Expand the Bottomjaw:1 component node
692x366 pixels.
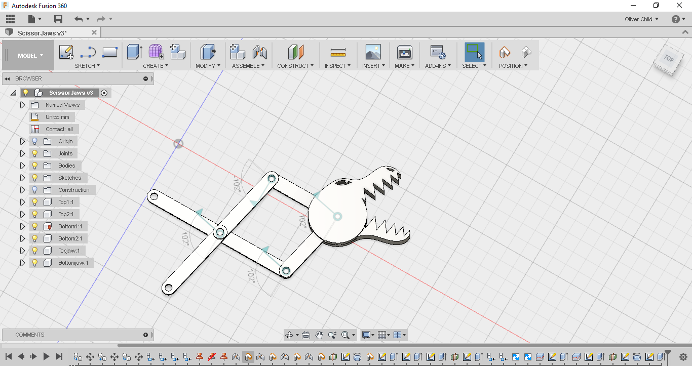click(x=22, y=263)
